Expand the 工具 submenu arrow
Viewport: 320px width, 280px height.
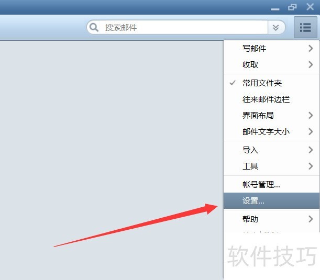(x=311, y=166)
